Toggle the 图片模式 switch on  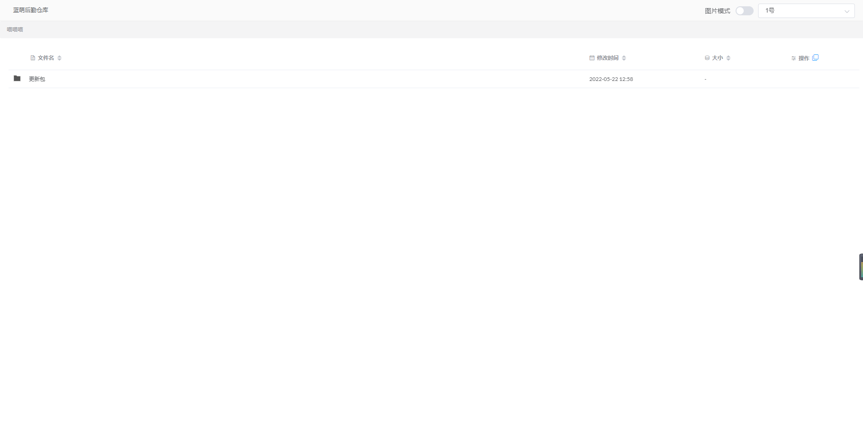click(x=744, y=11)
